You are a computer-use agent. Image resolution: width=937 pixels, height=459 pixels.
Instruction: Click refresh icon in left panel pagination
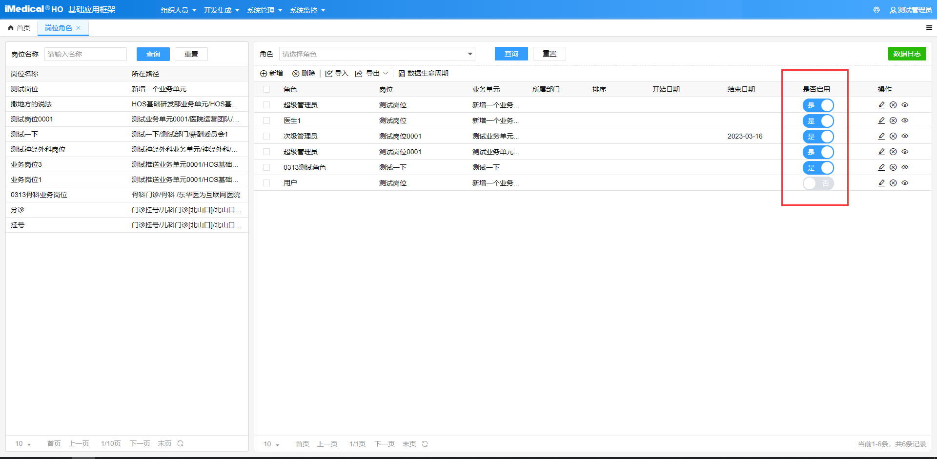(x=180, y=443)
